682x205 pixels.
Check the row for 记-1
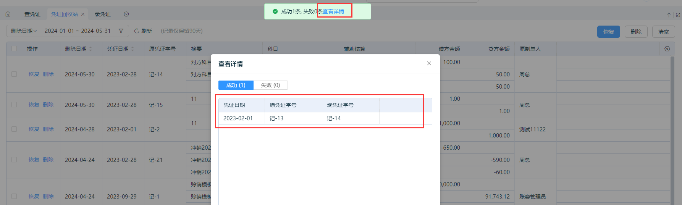click(x=14, y=196)
